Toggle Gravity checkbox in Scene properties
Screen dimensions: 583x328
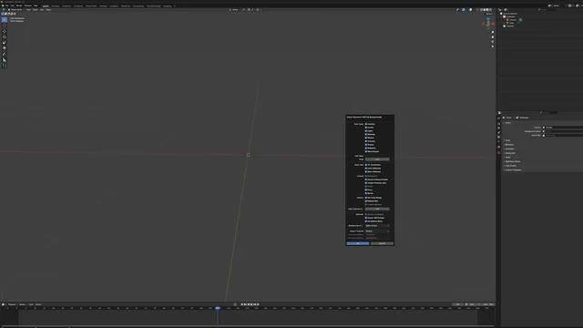[x=506, y=145]
